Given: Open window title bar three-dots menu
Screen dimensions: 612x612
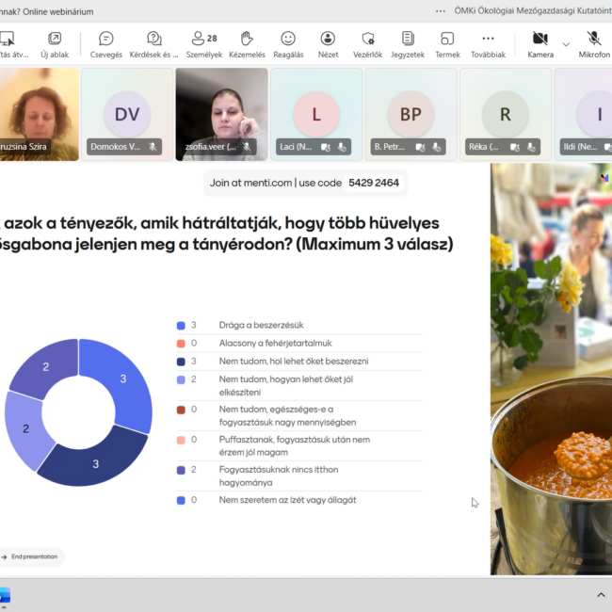Looking at the screenshot, I should [x=441, y=10].
